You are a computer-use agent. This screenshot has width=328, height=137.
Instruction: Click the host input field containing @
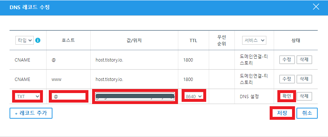coord(69,96)
